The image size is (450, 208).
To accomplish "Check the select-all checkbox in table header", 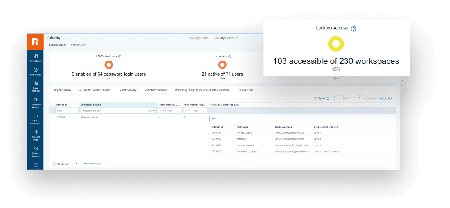I will [51, 105].
